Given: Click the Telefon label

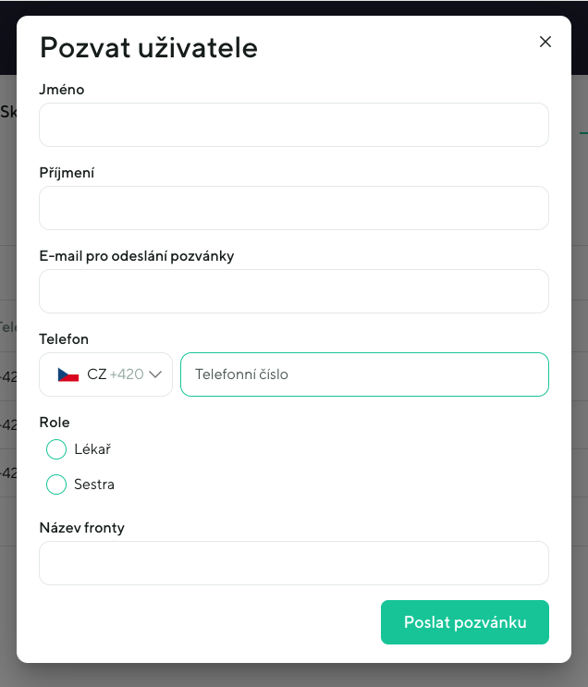Looking at the screenshot, I should (64, 339).
